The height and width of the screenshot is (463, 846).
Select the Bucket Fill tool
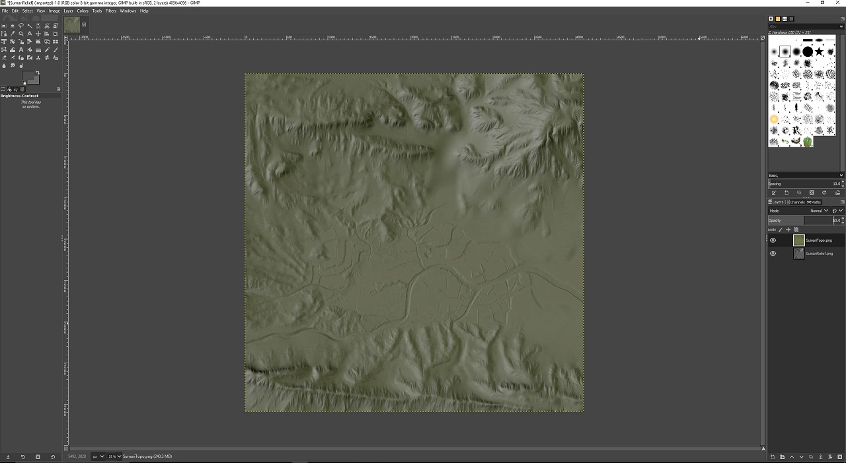coord(30,50)
